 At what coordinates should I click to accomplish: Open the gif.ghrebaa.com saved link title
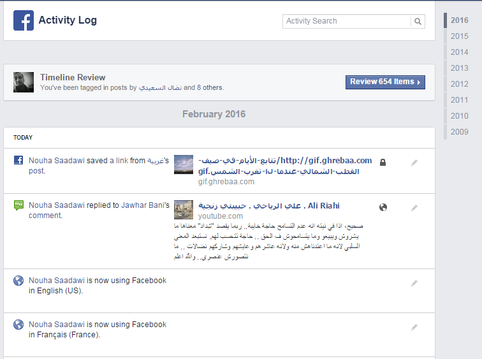[286, 166]
